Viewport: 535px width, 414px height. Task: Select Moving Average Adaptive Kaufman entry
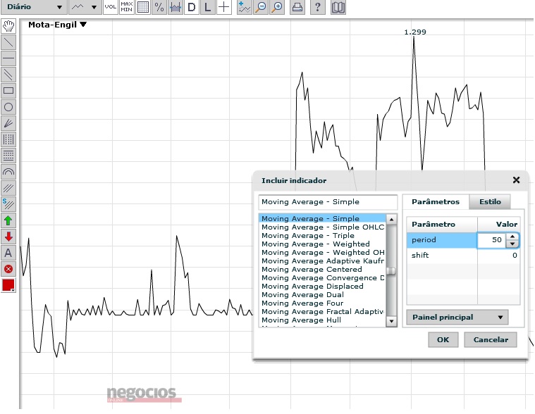click(x=322, y=261)
